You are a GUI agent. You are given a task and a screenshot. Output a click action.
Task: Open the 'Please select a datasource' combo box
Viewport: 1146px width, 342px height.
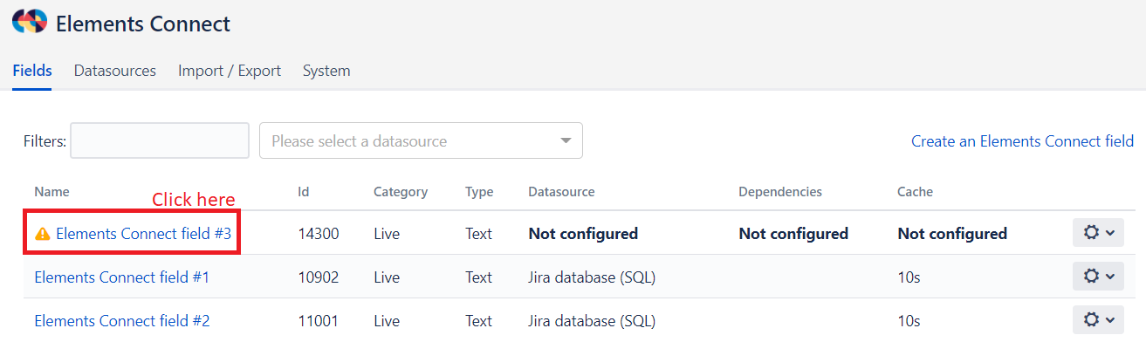(x=421, y=140)
